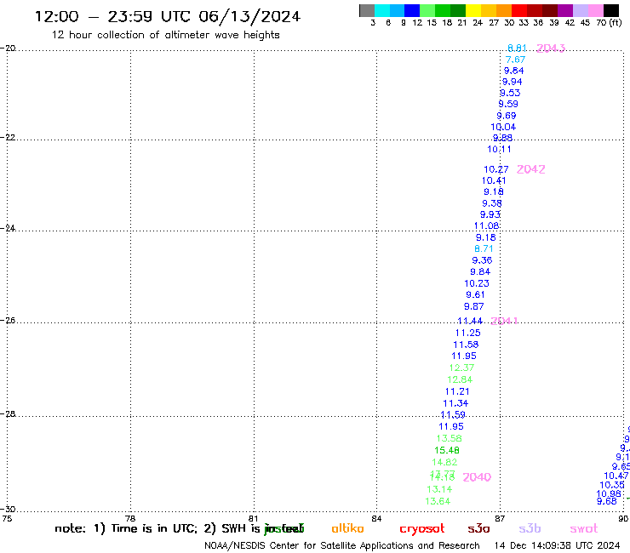Click the 'altika' satellite legend label
This screenshot has width=630, height=553.
coord(347,528)
